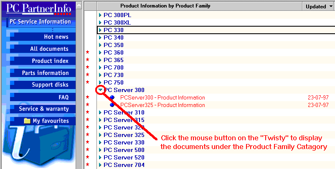
Task: Expand the PC 300PL category
Action: [100, 15]
